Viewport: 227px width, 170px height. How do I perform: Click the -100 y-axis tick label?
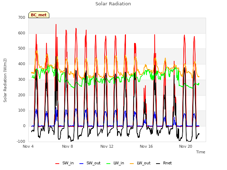tap(21, 141)
